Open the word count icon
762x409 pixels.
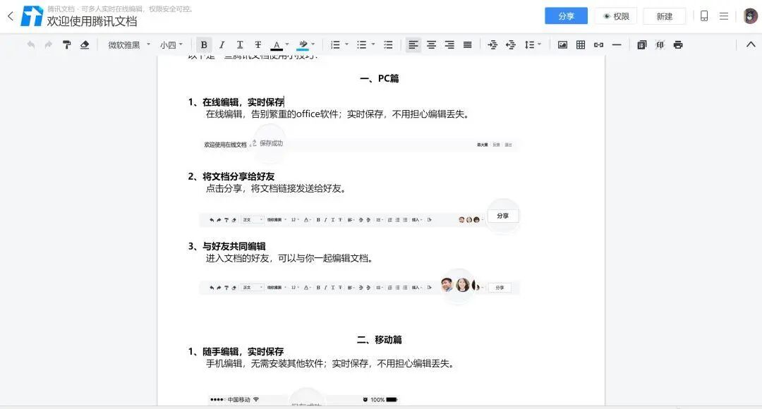[642, 44]
